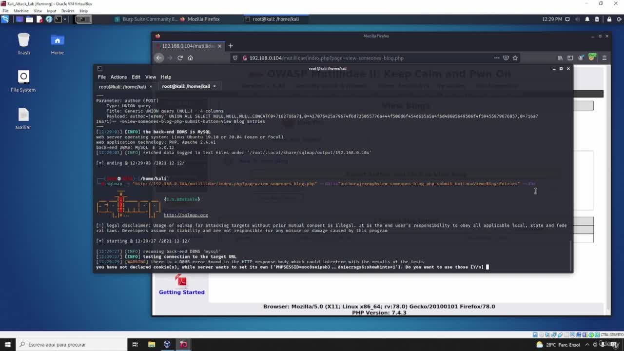Close the second root@kali terminal tab
The width and height of the screenshot is (624, 351).
point(214,86)
